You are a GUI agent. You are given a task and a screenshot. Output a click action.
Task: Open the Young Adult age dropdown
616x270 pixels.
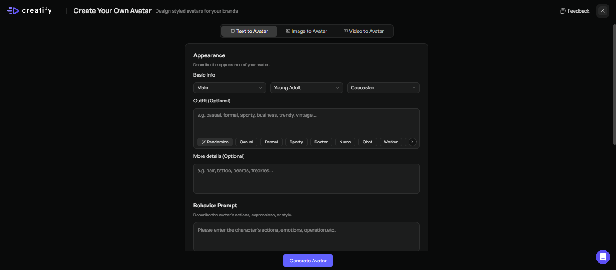pyautogui.click(x=306, y=87)
